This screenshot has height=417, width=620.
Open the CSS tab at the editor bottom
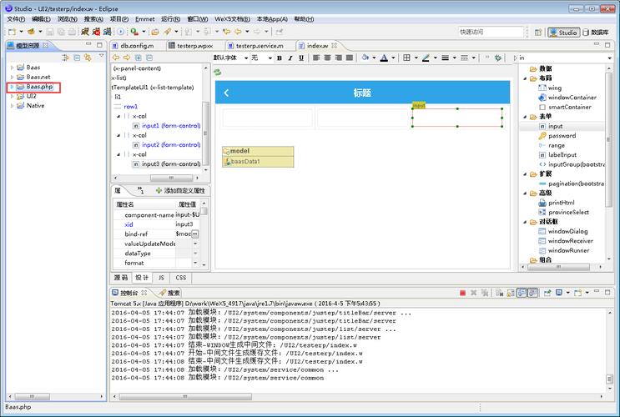181,278
